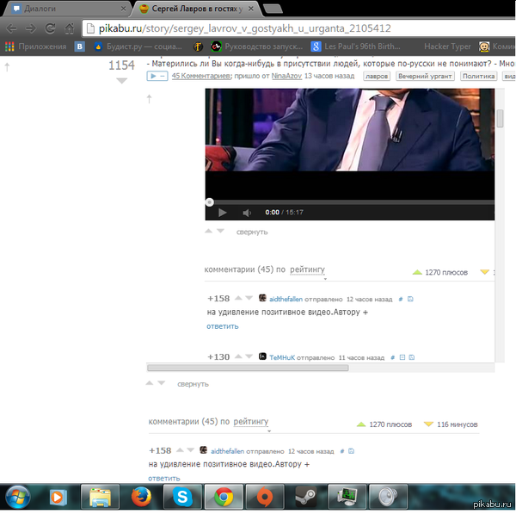Open Skype from the taskbar

(x=182, y=497)
